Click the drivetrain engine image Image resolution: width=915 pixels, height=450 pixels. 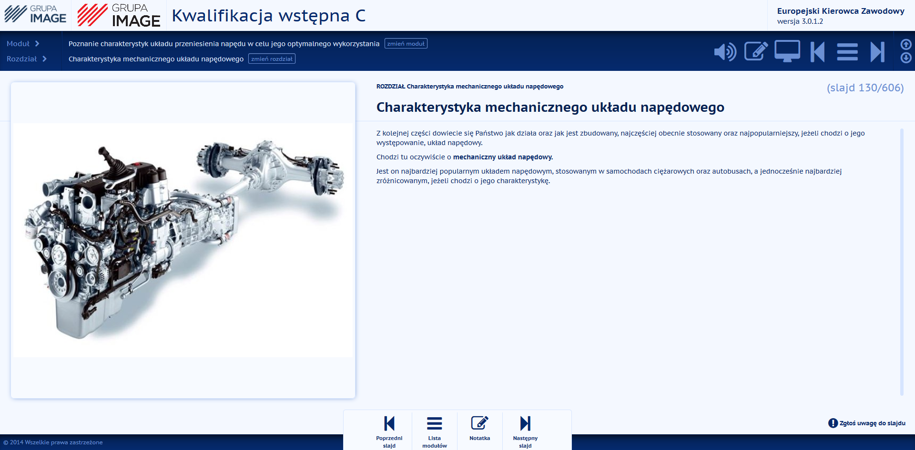[x=183, y=240]
